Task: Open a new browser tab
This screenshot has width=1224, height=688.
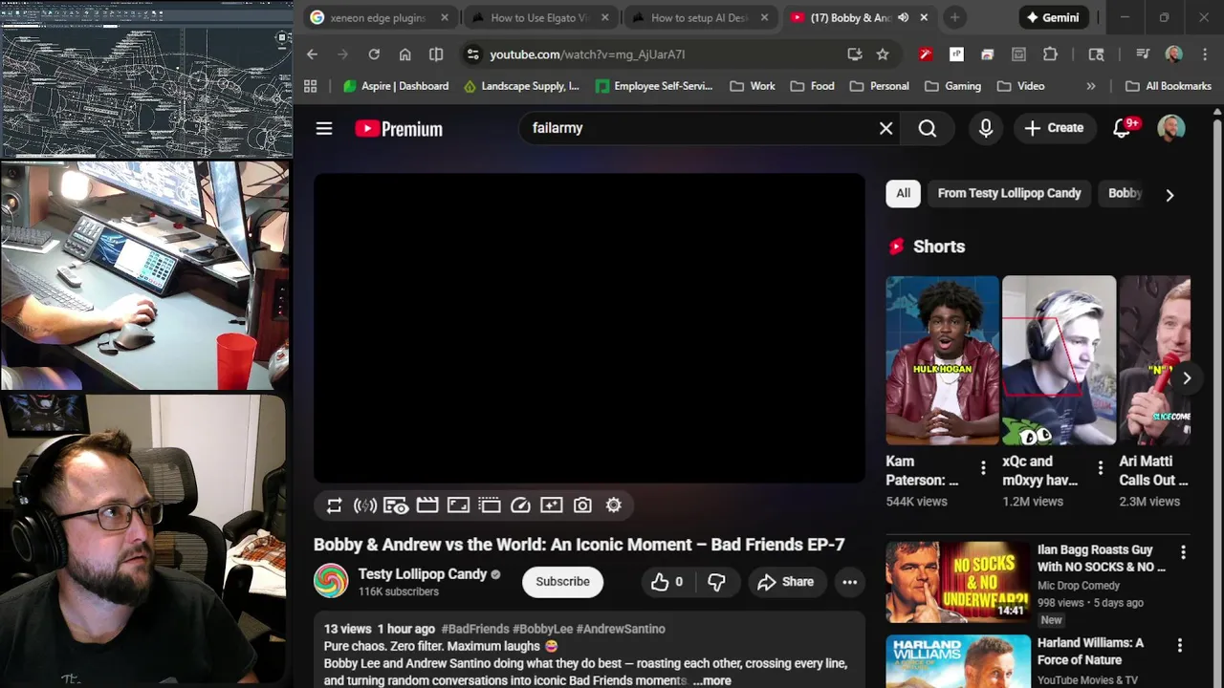Action: pyautogui.click(x=954, y=17)
